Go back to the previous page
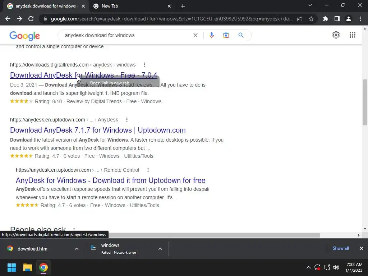 (x=8, y=19)
